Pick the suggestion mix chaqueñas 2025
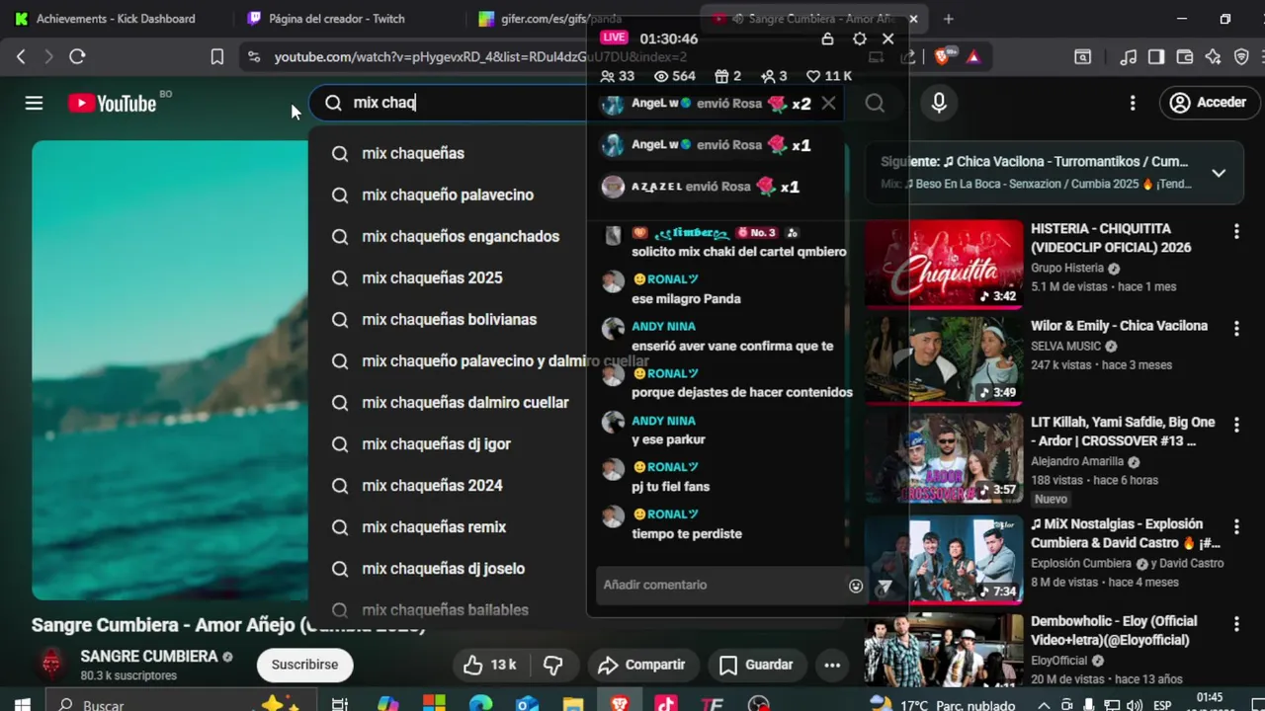The image size is (1265, 711). click(x=432, y=277)
